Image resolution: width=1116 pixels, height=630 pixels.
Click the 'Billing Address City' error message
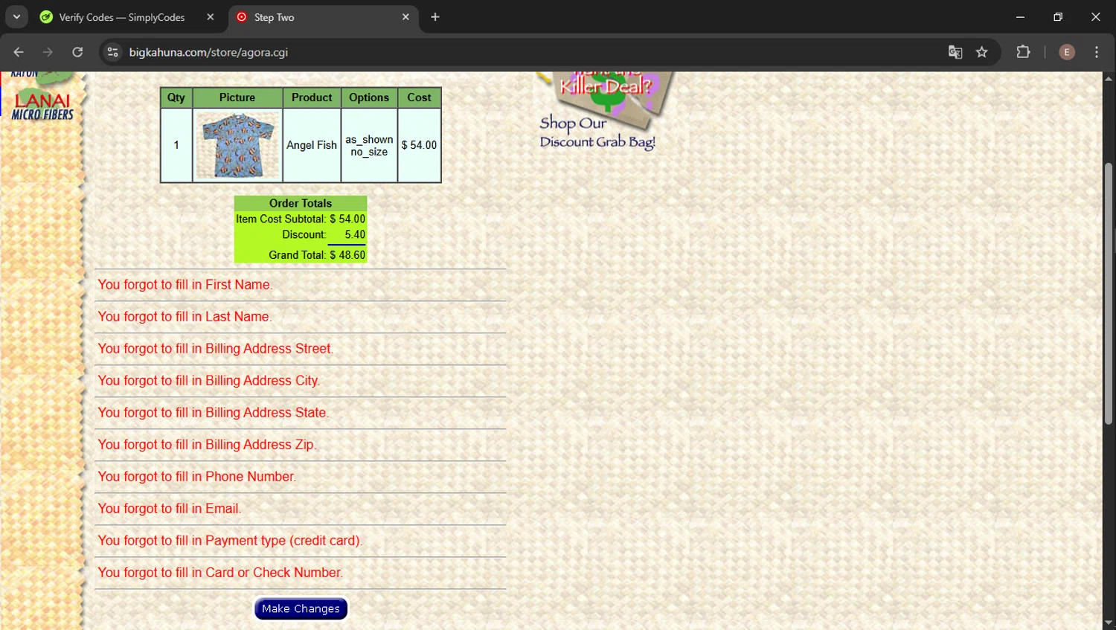(208, 381)
